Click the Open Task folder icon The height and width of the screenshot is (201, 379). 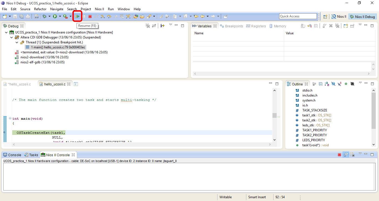(x=142, y=17)
